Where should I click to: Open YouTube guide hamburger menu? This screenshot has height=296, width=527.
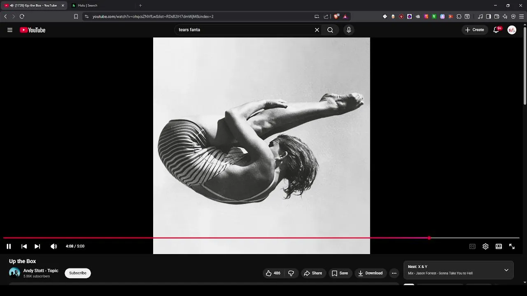coord(10,30)
